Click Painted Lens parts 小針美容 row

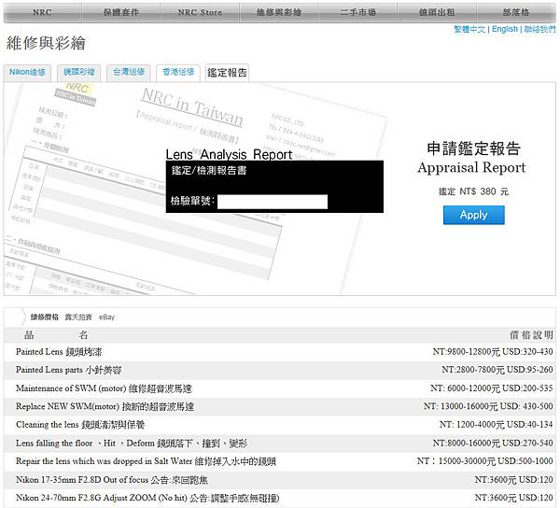coord(280,370)
